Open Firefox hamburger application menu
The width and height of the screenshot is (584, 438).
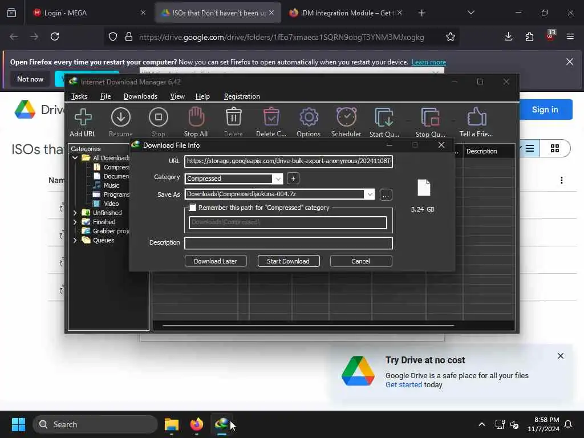coord(570,36)
